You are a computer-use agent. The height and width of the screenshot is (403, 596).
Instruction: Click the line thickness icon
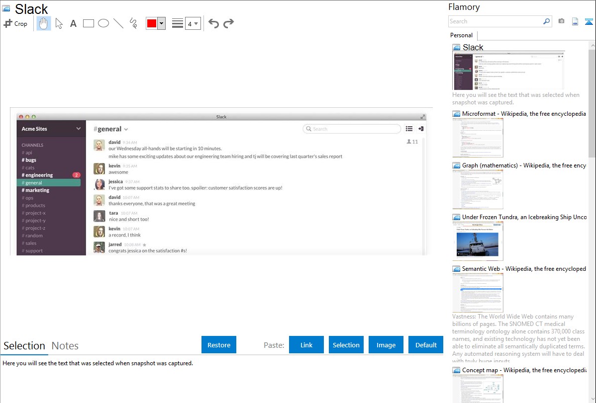(x=178, y=23)
